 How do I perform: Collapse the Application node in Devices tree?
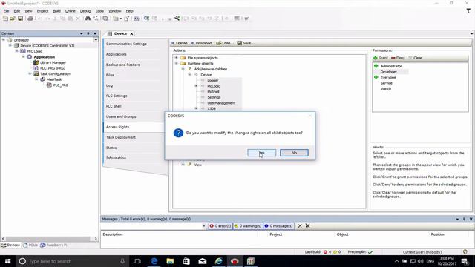point(23,57)
